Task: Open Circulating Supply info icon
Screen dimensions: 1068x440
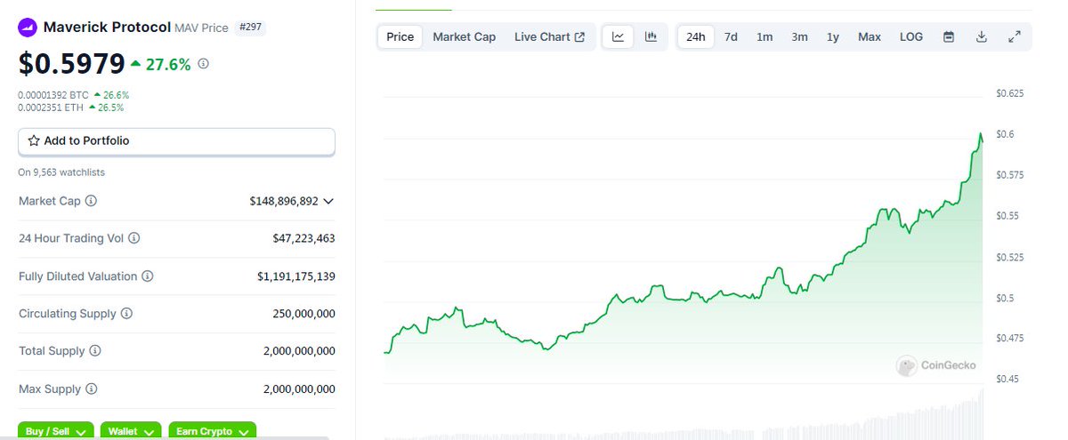Action: click(126, 314)
